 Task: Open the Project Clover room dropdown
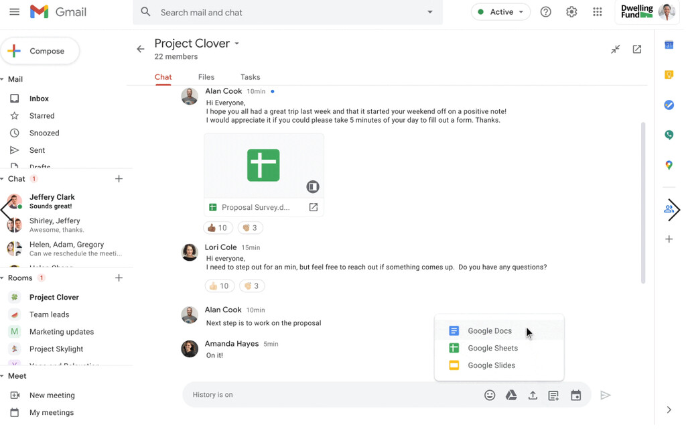236,44
